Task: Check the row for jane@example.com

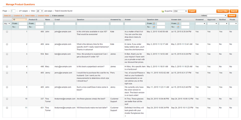Action: 7,44
